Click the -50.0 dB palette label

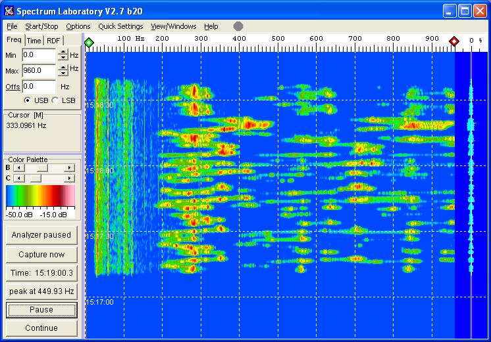[x=19, y=215]
